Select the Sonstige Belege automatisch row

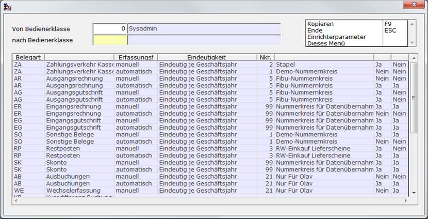coord(210,142)
